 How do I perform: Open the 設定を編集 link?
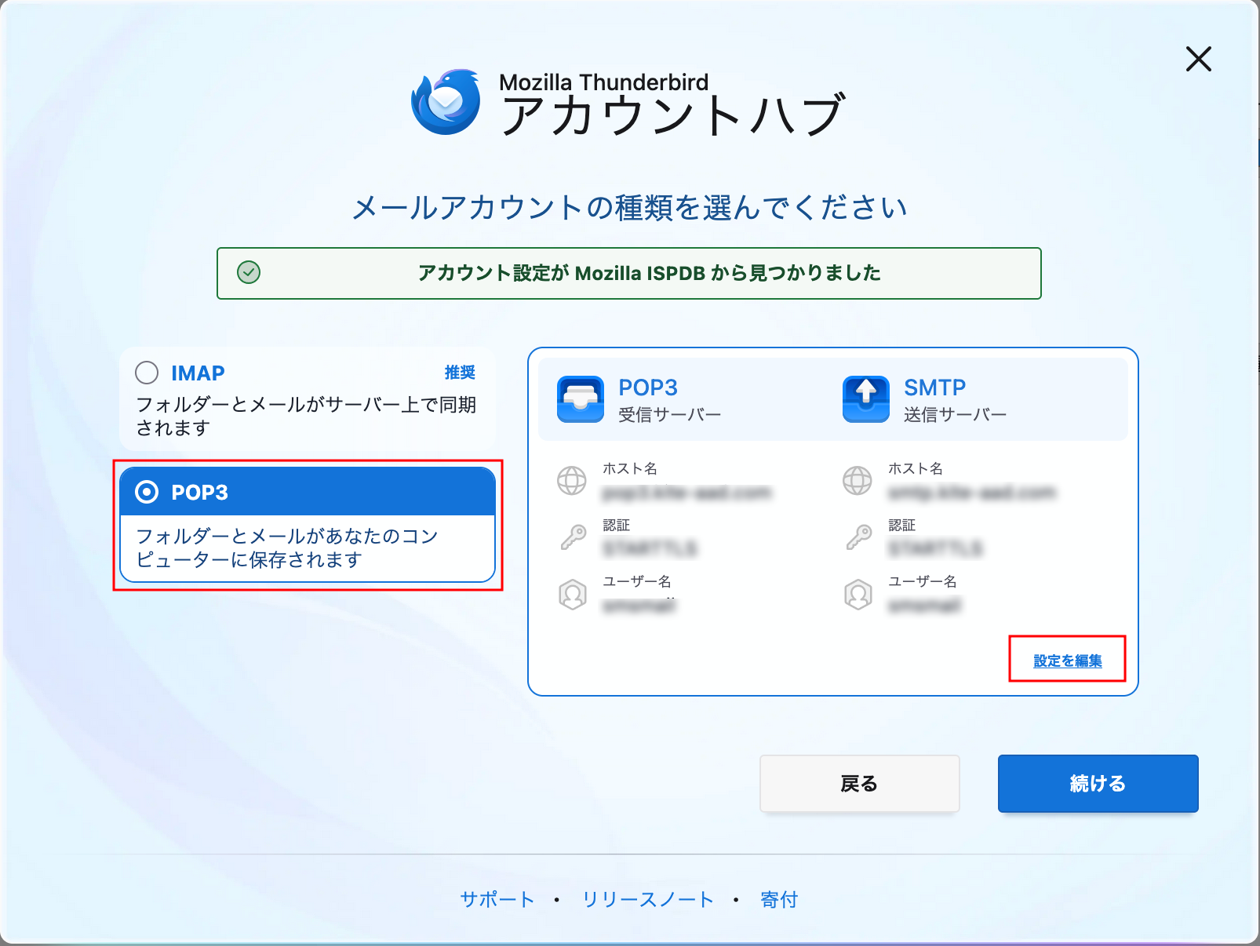point(1068,660)
